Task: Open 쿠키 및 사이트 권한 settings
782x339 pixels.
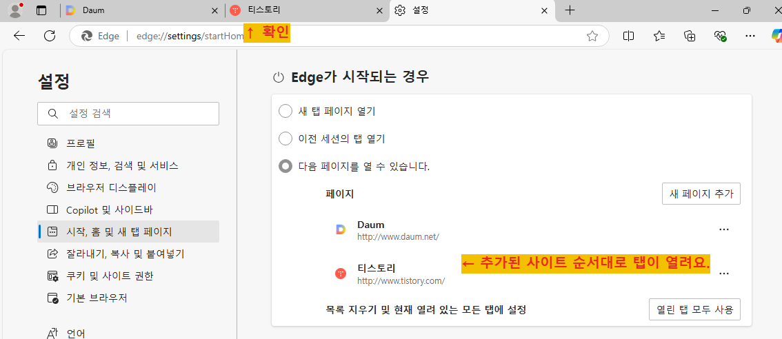Action: [128, 276]
